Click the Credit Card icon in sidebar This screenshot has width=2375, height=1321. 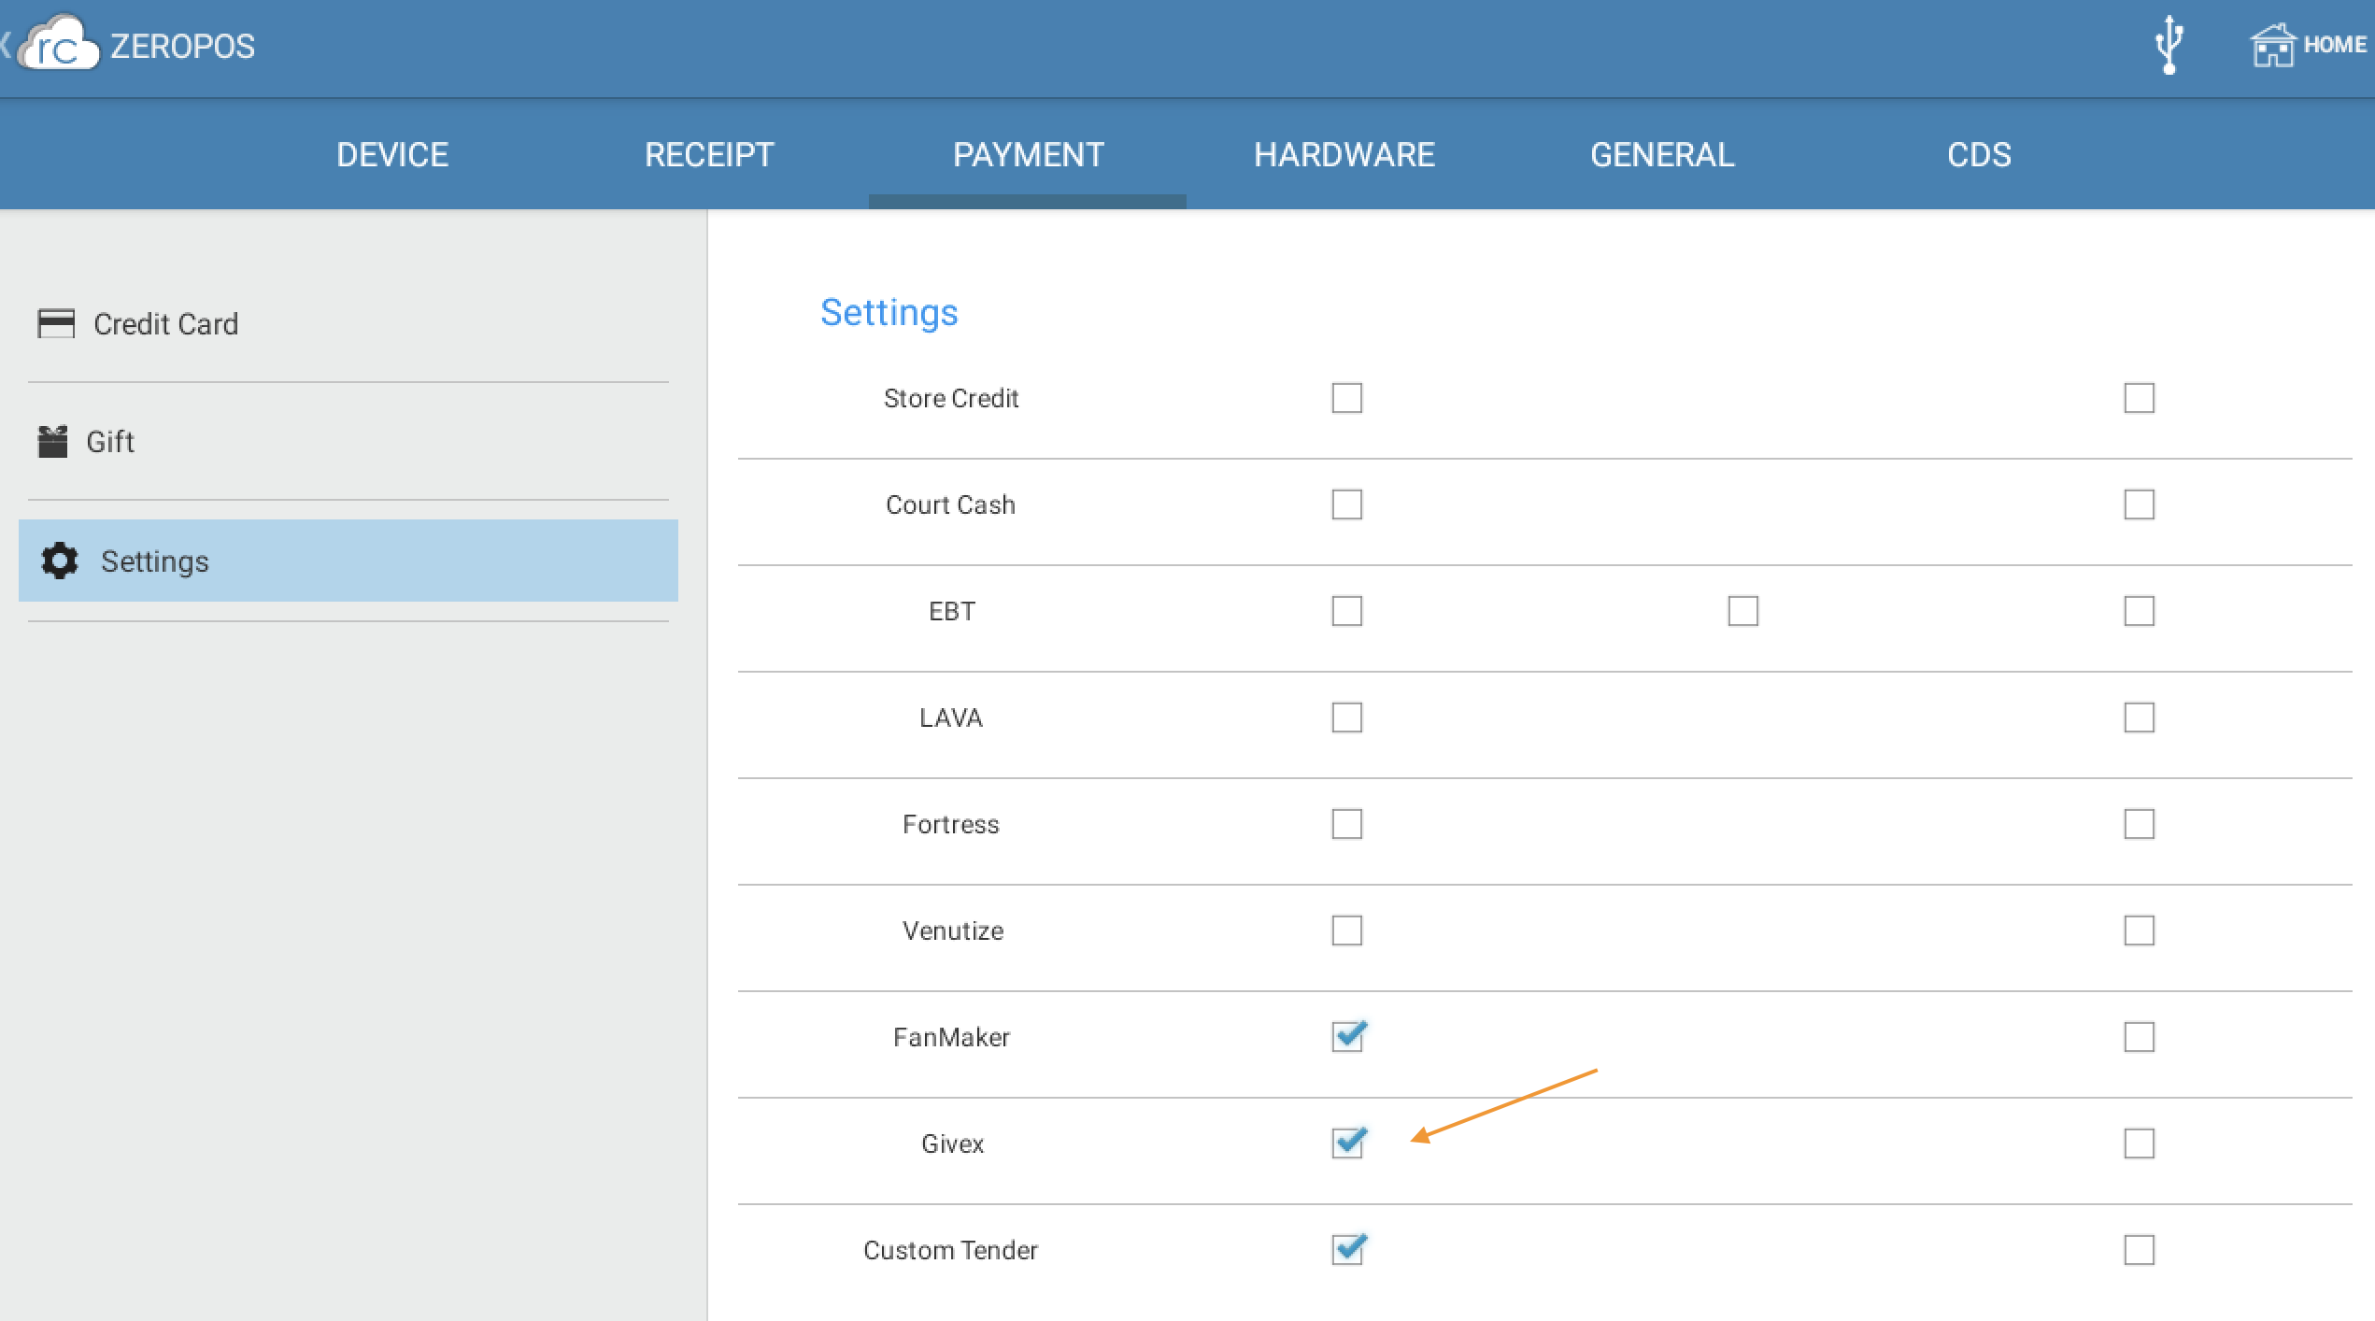point(56,323)
